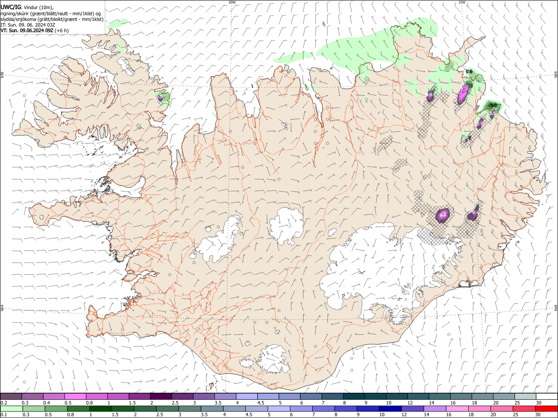This screenshot has width=558, height=418.
Task: Pick the upper legend swatch between 4 and 4.5
Action: coord(247,396)
